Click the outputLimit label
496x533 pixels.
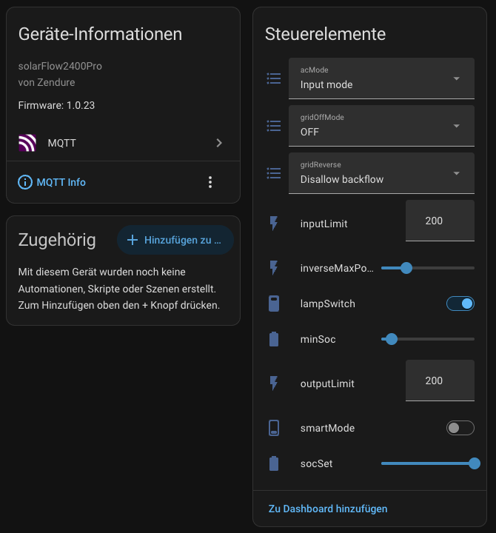pos(327,383)
